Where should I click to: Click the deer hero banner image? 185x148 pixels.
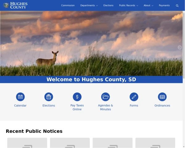click(x=91, y=43)
